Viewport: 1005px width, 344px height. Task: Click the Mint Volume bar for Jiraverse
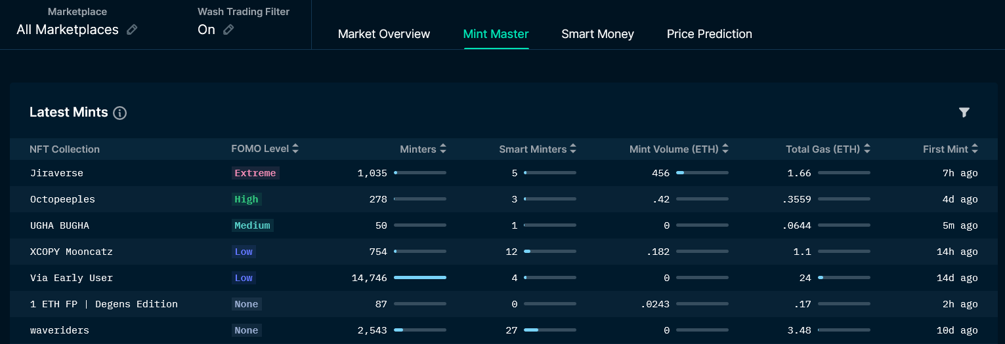coord(702,173)
